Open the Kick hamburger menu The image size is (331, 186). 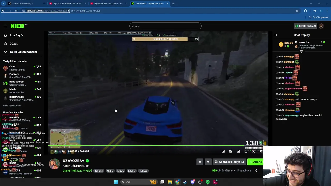5,26
